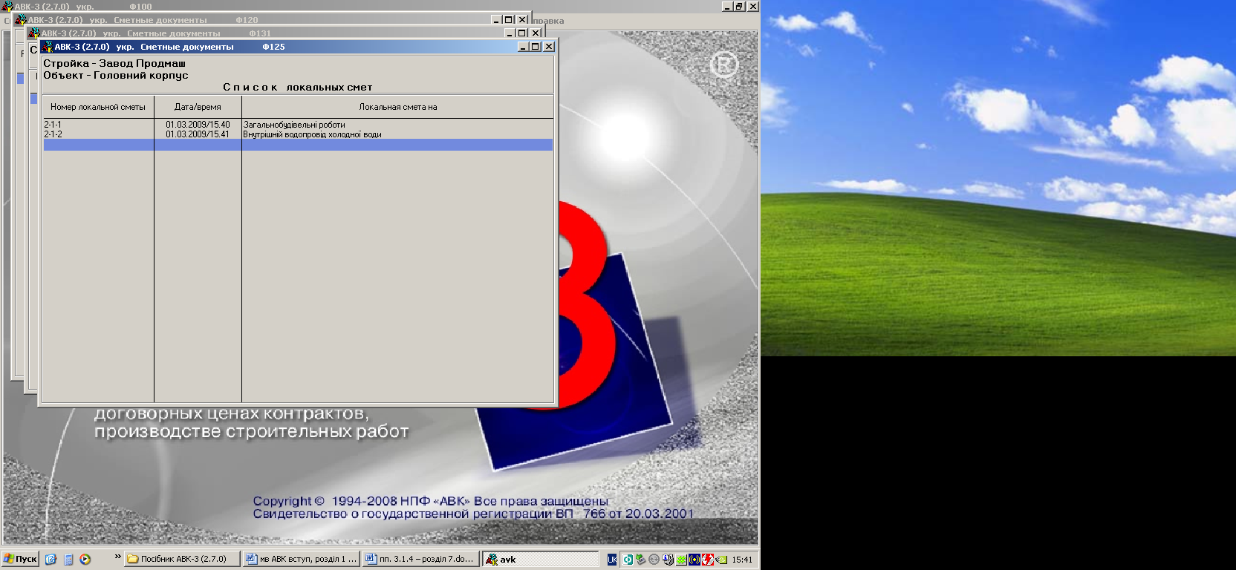Screen dimensions: 1236x570
Task: Click 'Стройка - Завод Продмаш' header line
Action: (114, 63)
